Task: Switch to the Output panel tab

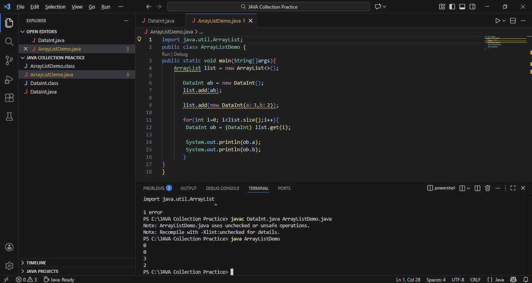Action: (x=188, y=188)
